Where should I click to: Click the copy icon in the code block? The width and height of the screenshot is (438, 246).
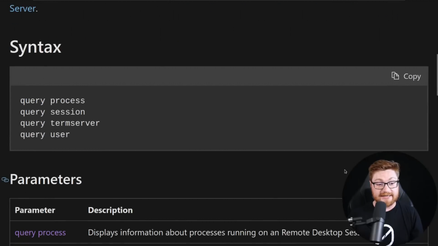pos(395,76)
